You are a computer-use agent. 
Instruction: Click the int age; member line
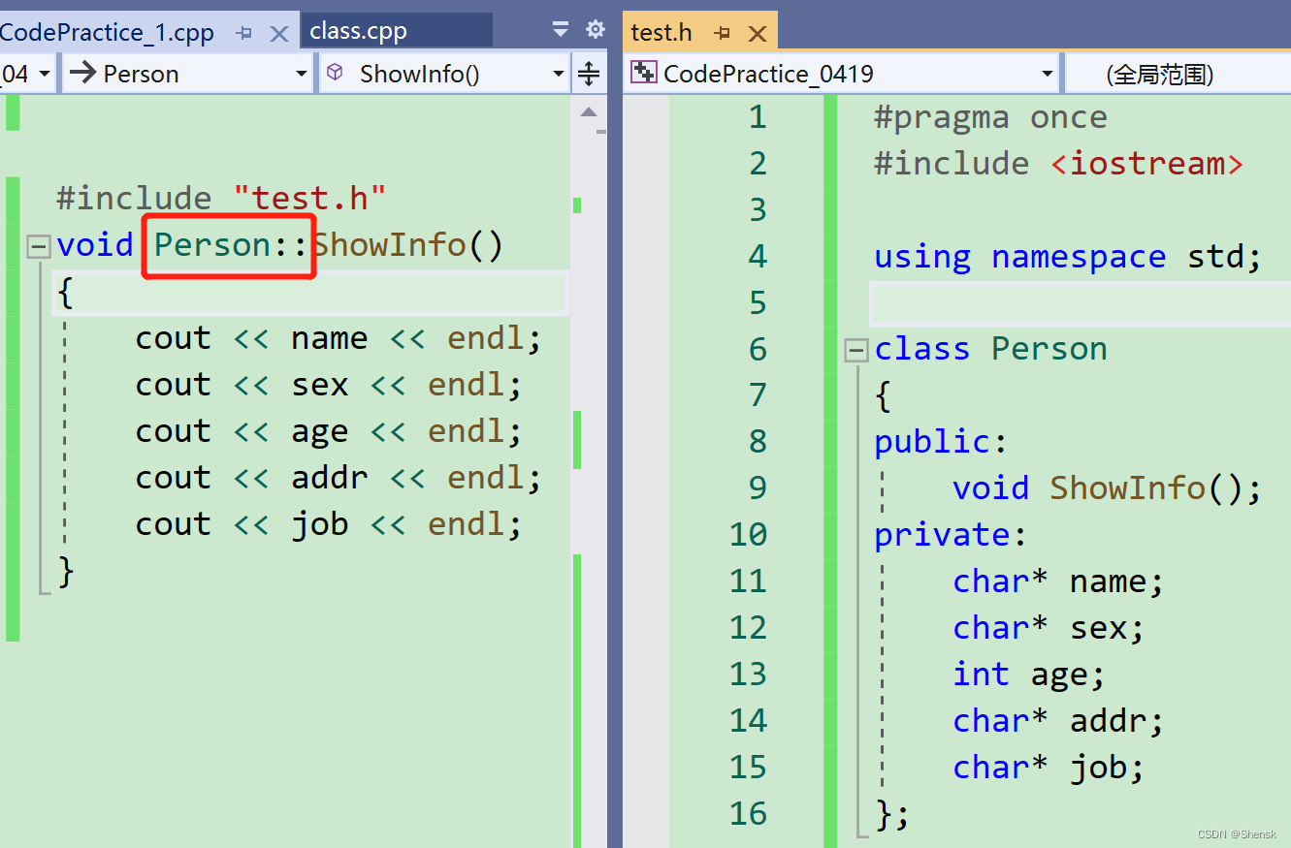1029,675
